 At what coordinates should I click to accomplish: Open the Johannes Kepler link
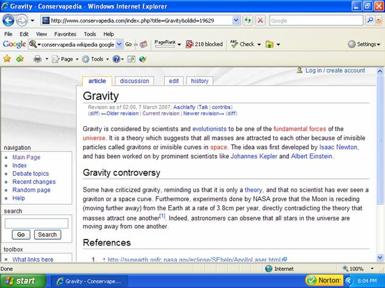(x=254, y=156)
